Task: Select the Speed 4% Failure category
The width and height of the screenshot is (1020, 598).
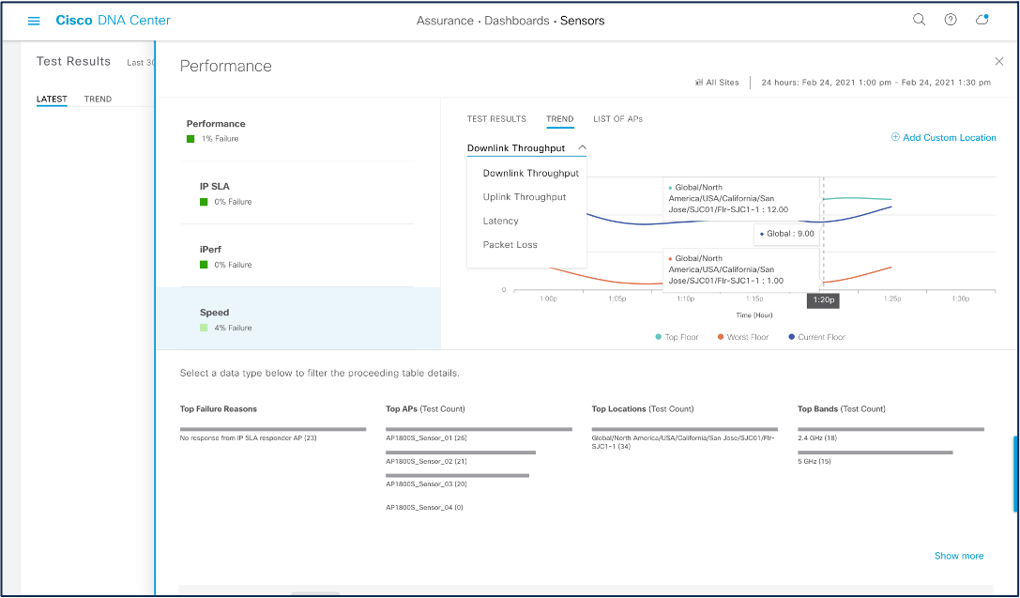Action: 298,319
